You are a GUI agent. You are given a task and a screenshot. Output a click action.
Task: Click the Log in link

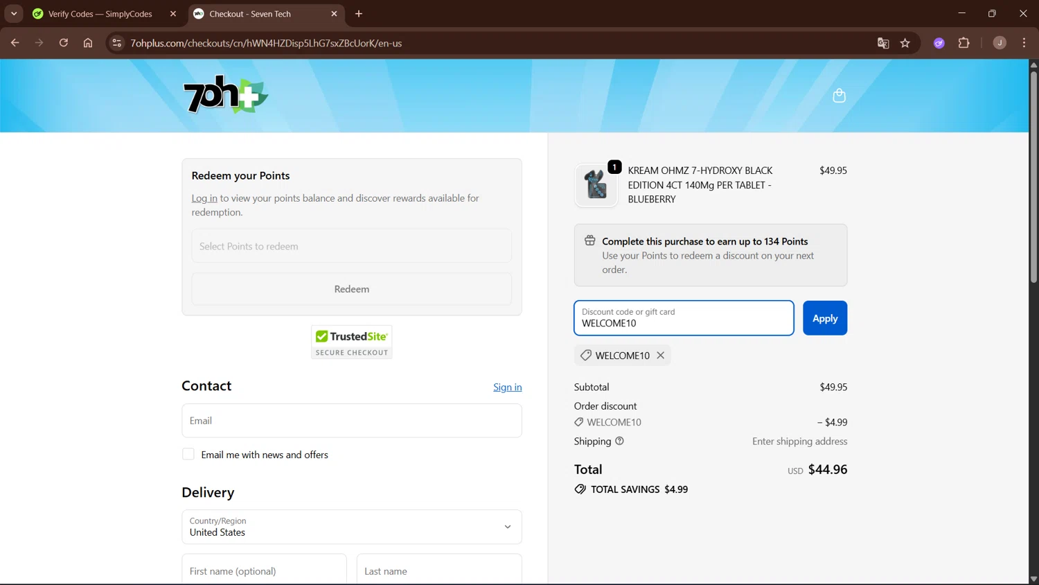coord(204,198)
